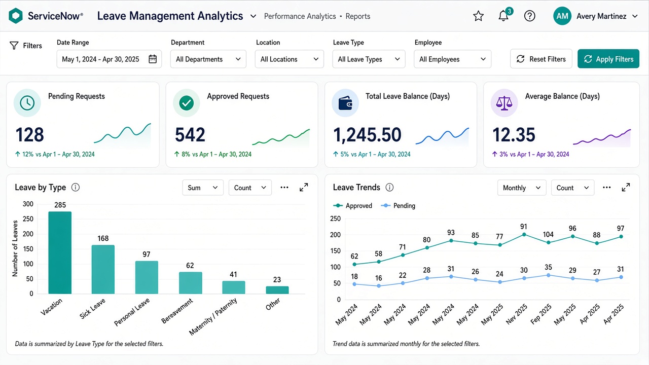This screenshot has width=649, height=365.
Task: Click the Approved Requests value 542
Action: [190, 135]
